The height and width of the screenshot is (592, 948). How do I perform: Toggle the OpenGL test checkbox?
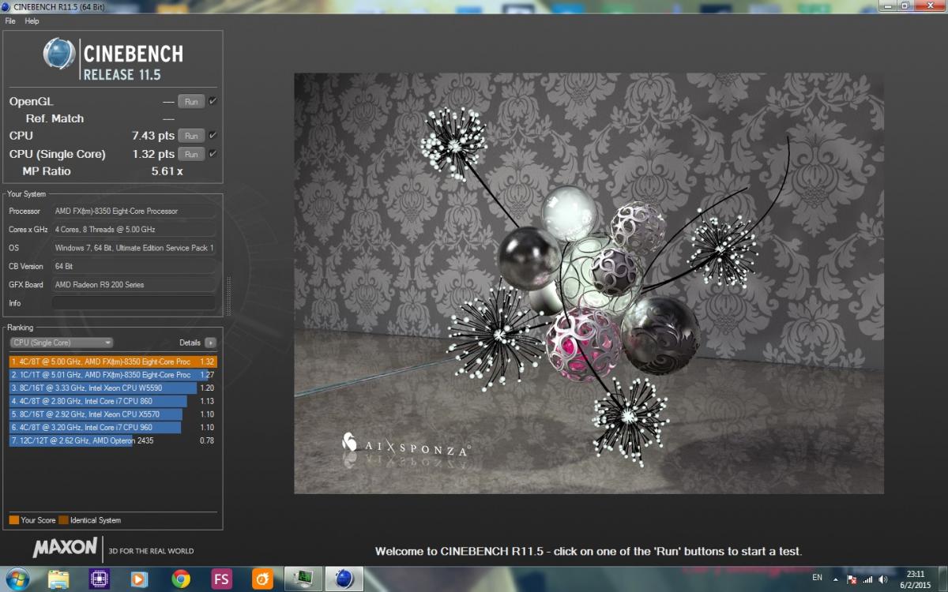(213, 101)
